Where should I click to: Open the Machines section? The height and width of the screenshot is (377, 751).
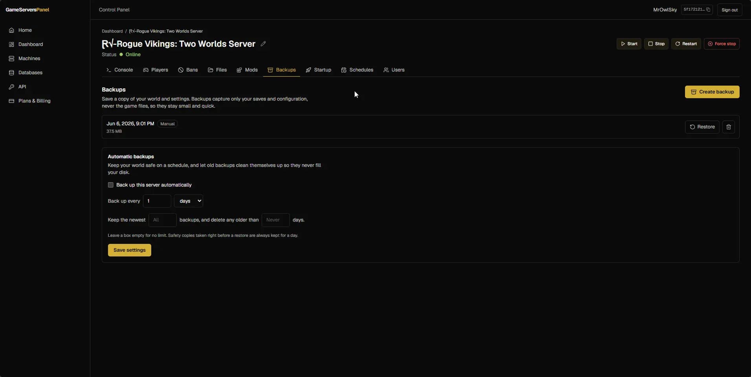click(24, 59)
